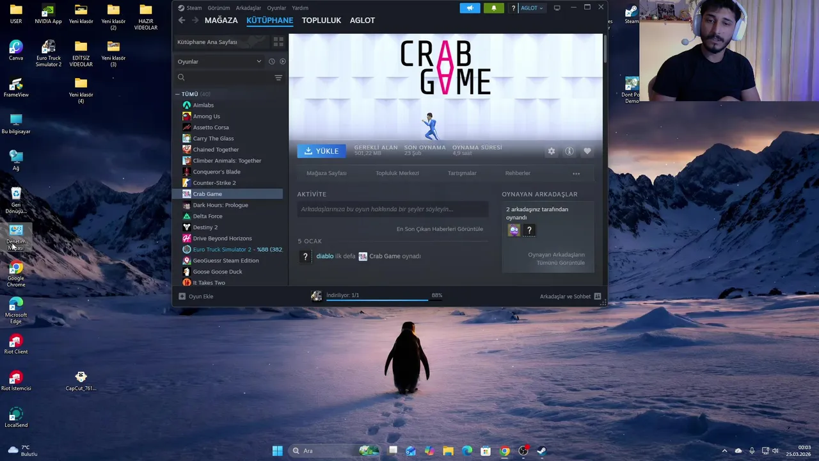This screenshot has height=461, width=819.
Task: Open purple friend avatar in Oynayan Arkadaşlar
Action: [x=514, y=230]
